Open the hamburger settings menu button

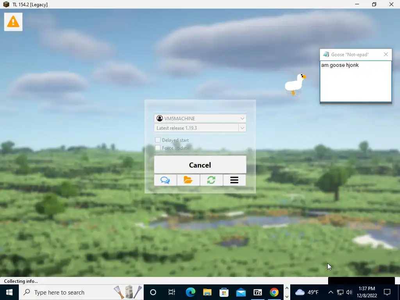[x=234, y=180]
